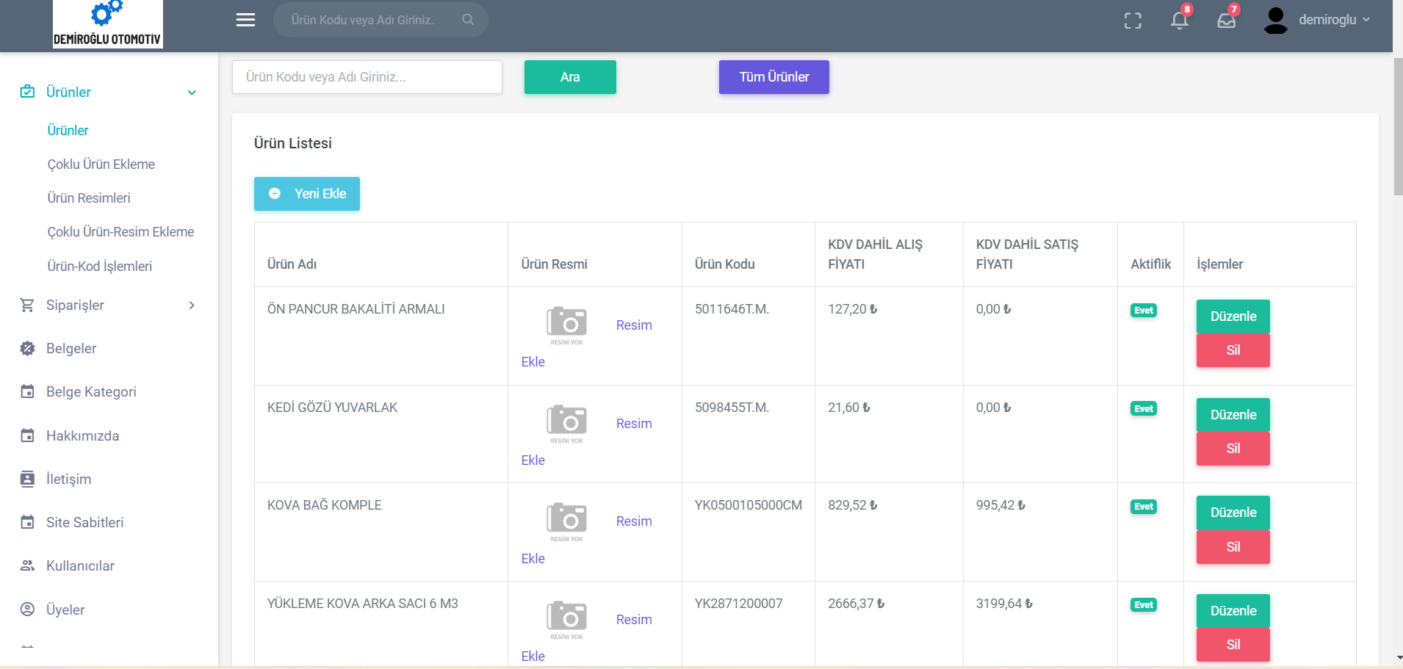Toggle fullscreen mode icon
The width and height of the screenshot is (1403, 669).
(1133, 21)
